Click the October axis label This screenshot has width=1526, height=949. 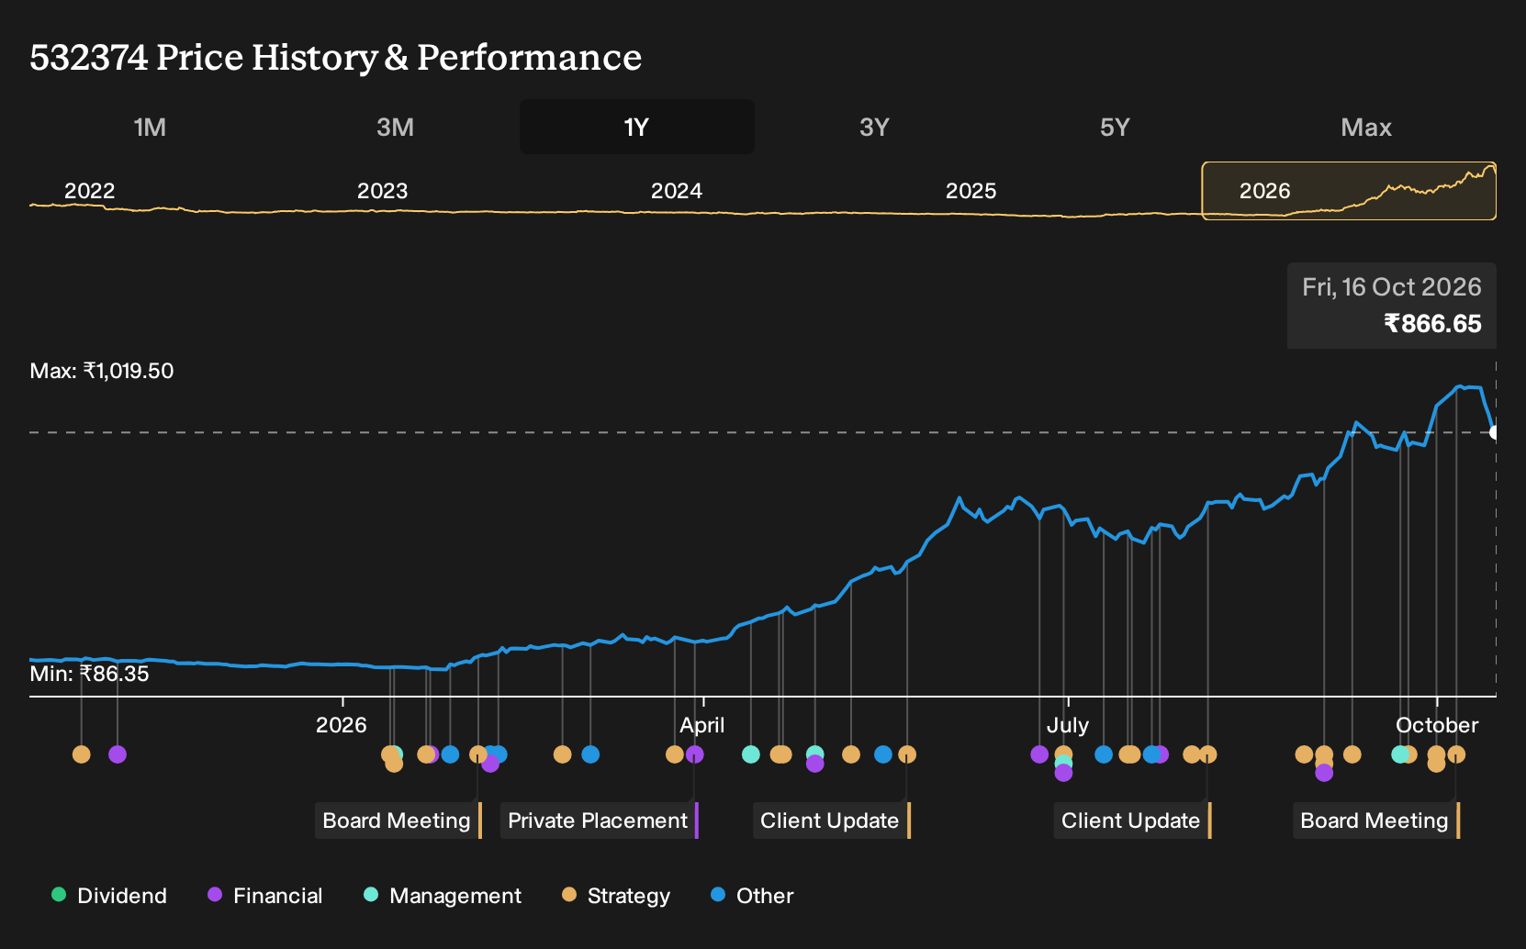[1437, 725]
